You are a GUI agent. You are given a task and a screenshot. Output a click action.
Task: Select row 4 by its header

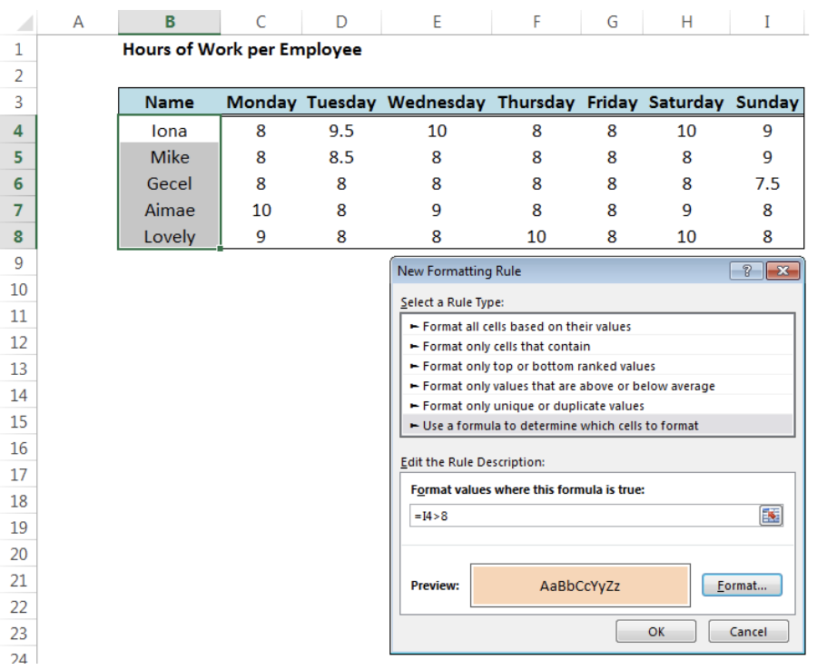(16, 129)
